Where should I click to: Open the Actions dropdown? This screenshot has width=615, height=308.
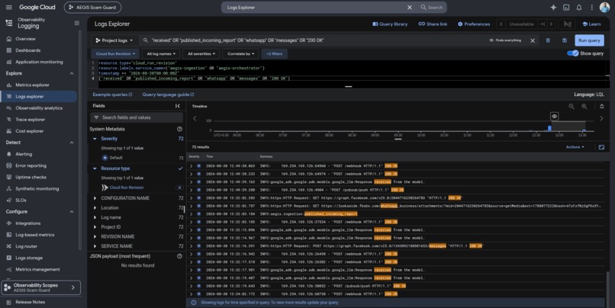tap(575, 147)
